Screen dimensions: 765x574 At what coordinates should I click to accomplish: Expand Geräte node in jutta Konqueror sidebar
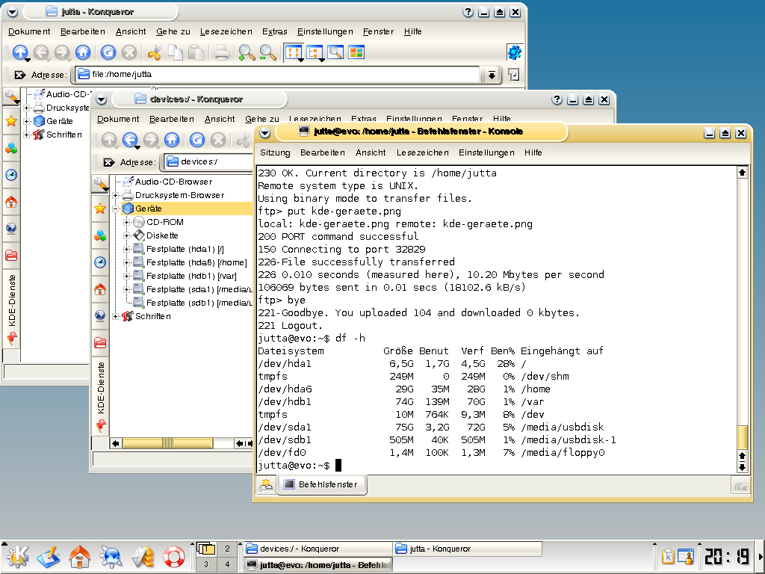[x=28, y=121]
